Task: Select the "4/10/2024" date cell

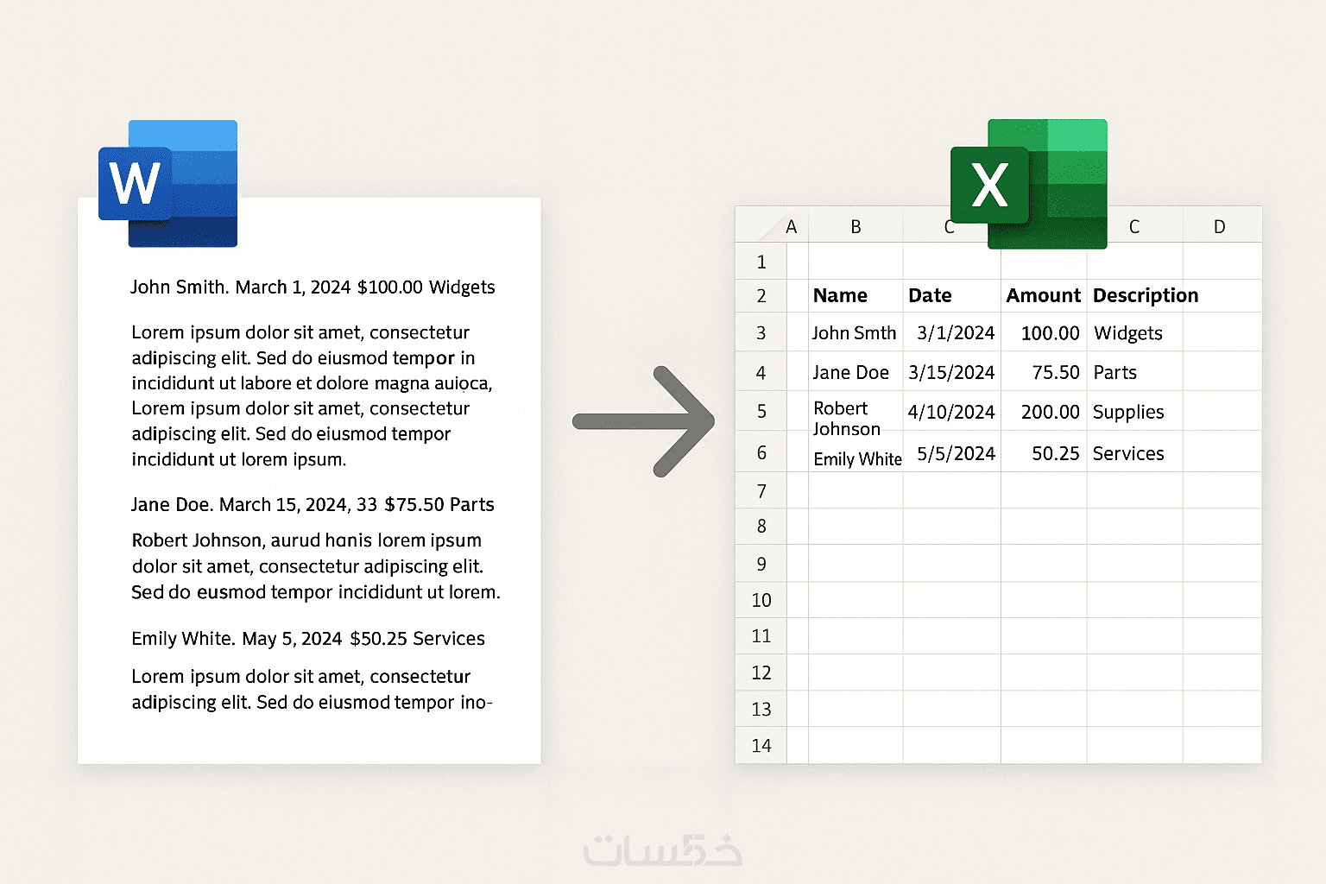Action: 952,412
